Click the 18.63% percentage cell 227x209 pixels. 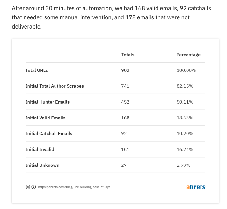pyautogui.click(x=185, y=118)
